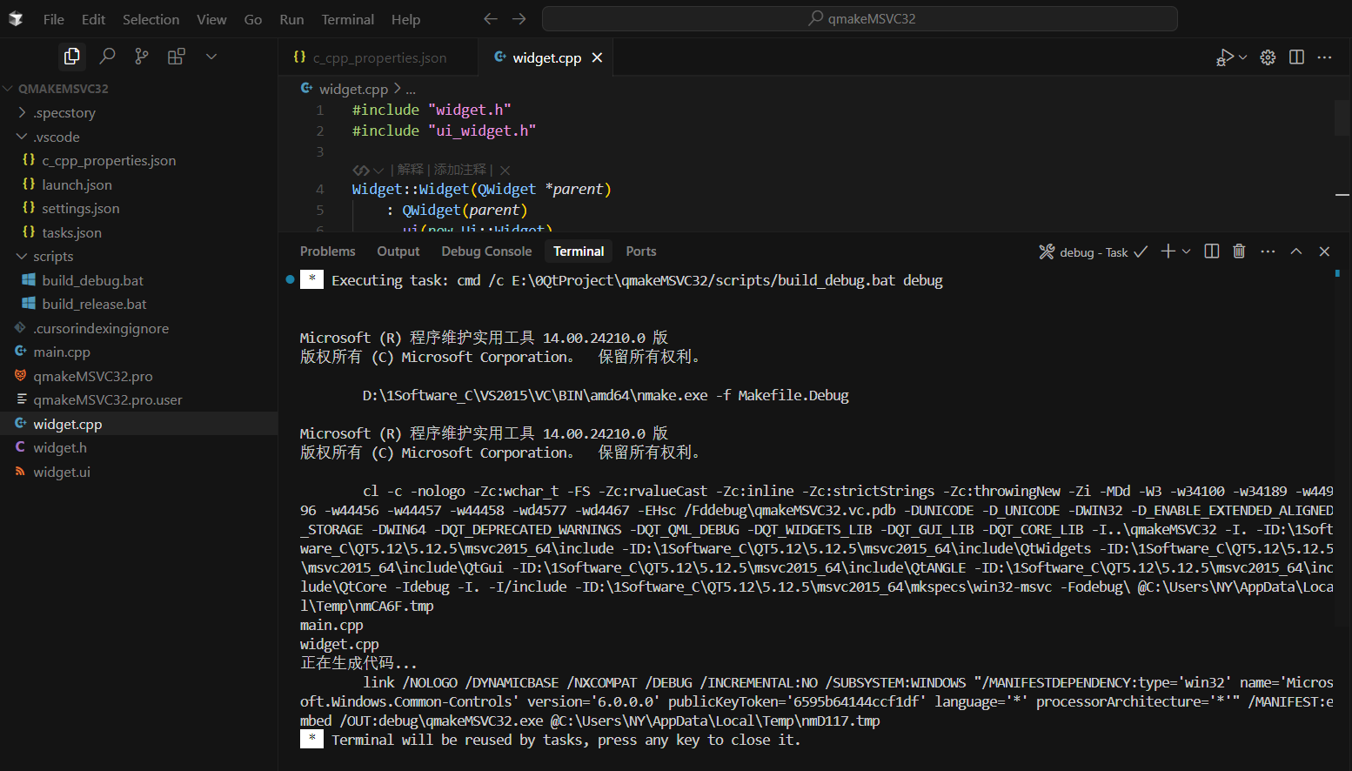Split the terminal panel icon
The image size is (1352, 771).
click(1210, 251)
